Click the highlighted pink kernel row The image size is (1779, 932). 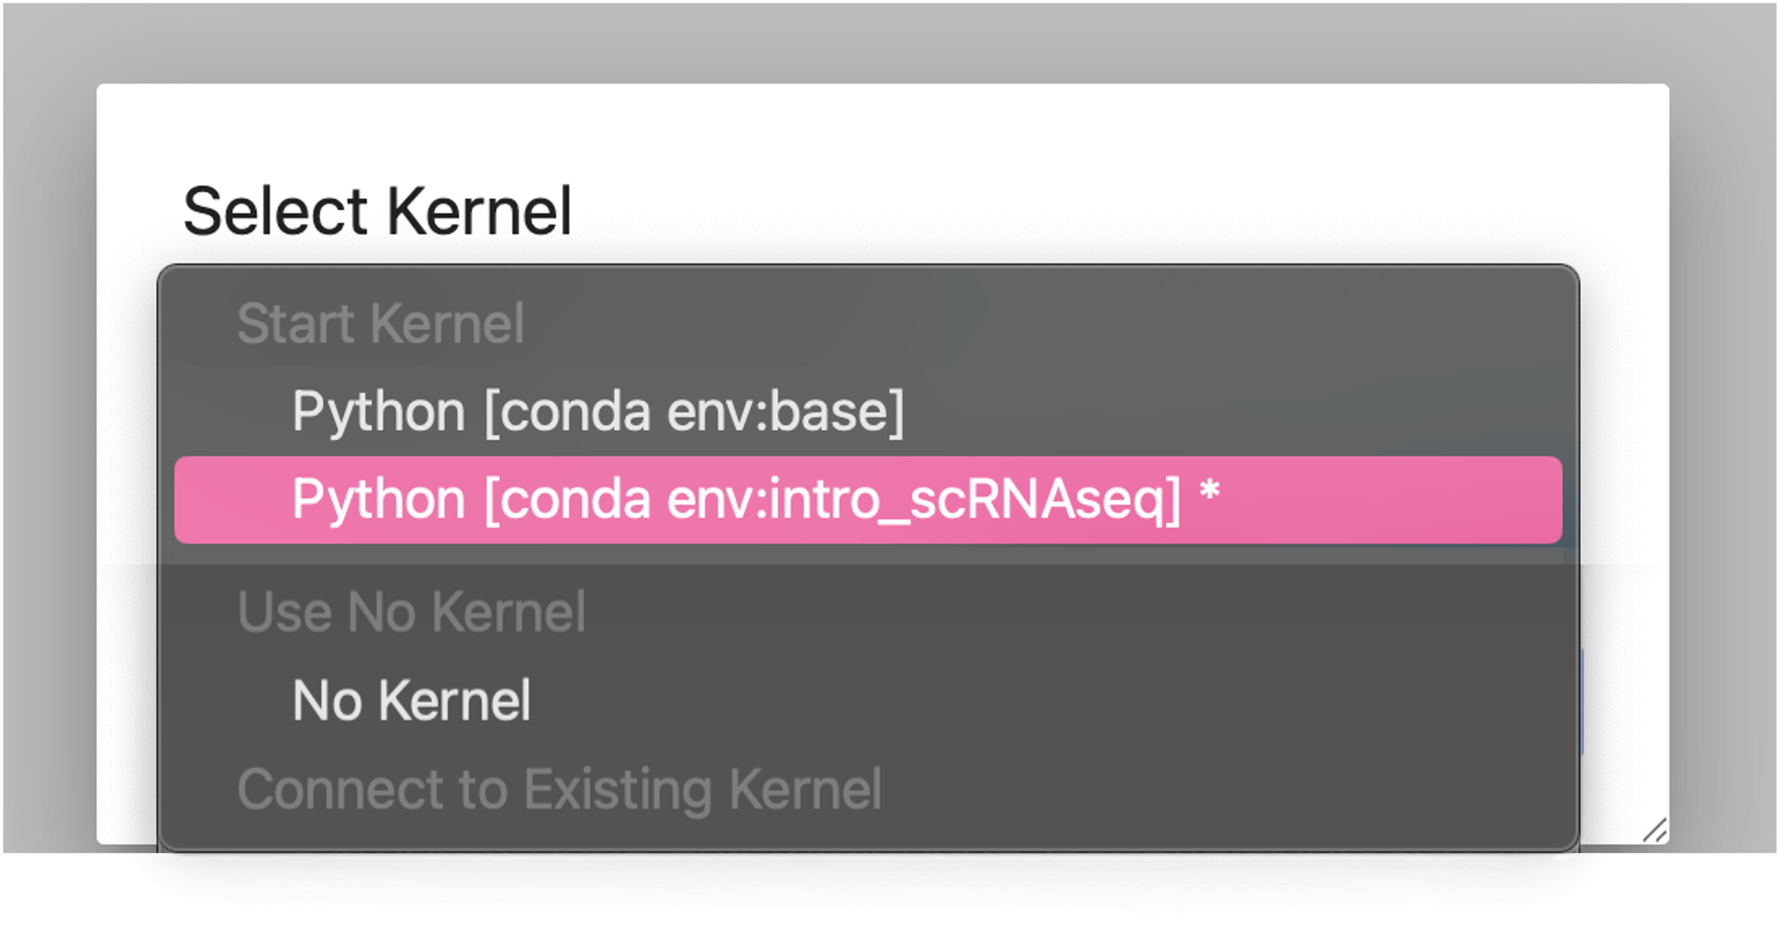coord(868,500)
